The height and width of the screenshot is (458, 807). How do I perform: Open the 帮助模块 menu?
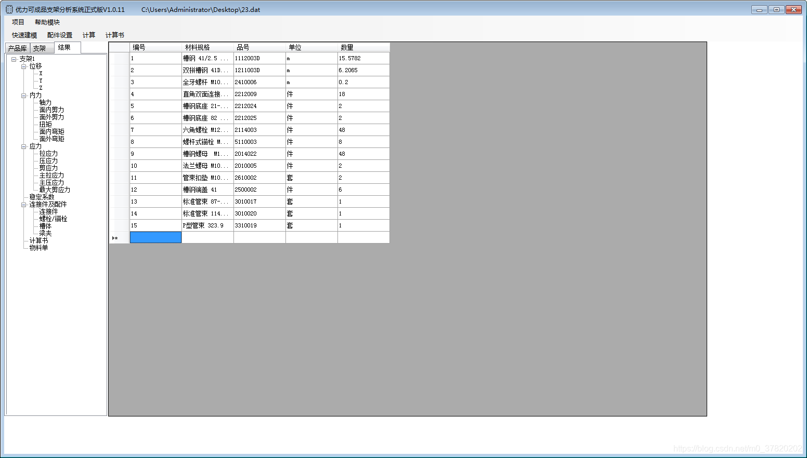[x=47, y=22]
